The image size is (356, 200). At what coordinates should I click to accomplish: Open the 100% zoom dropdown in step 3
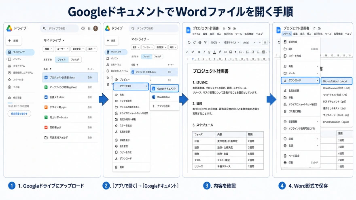click(x=216, y=42)
